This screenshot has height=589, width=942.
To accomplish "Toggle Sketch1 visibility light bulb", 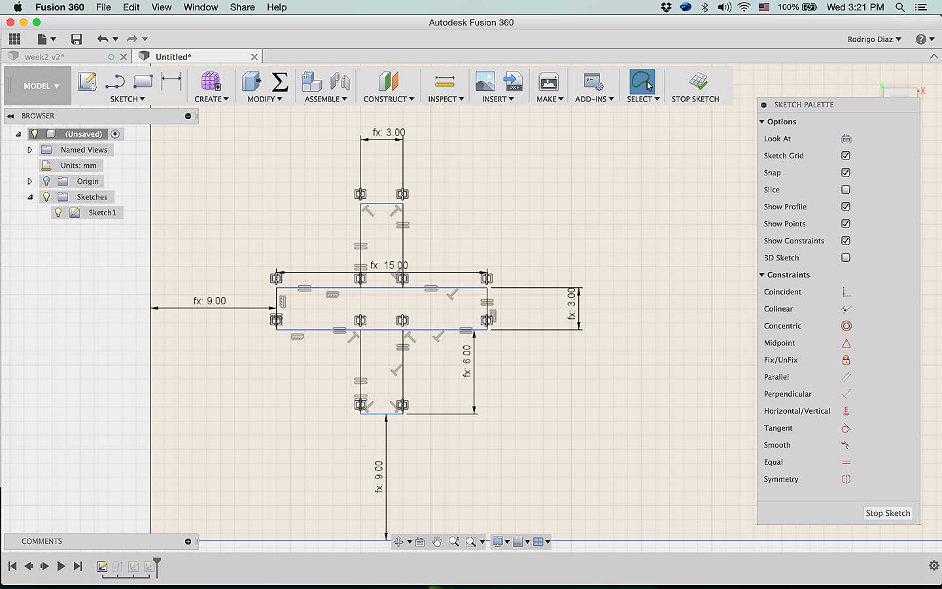I will 58,213.
